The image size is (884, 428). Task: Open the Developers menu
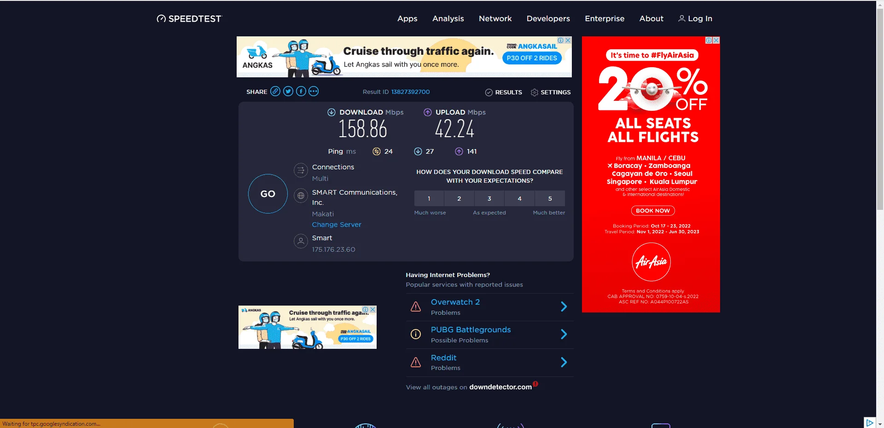[x=548, y=18]
